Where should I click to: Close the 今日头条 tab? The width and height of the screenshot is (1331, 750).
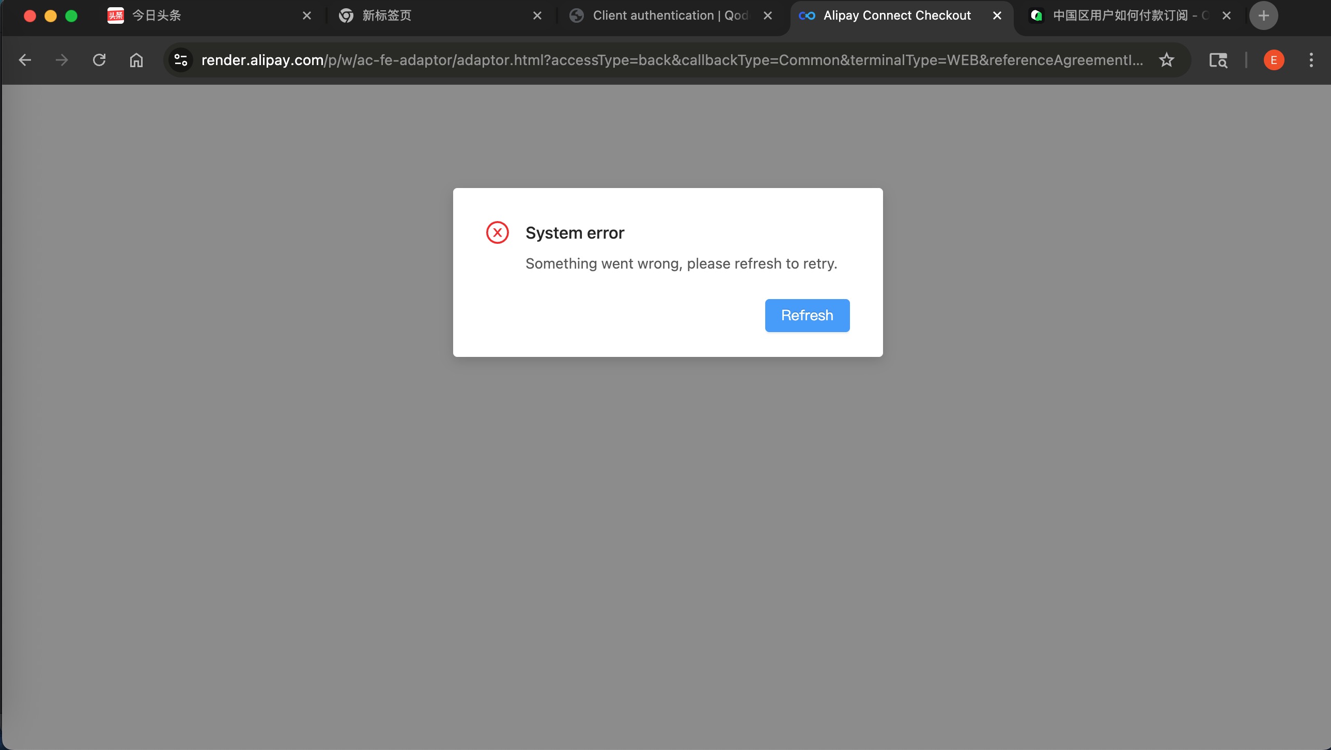[307, 15]
